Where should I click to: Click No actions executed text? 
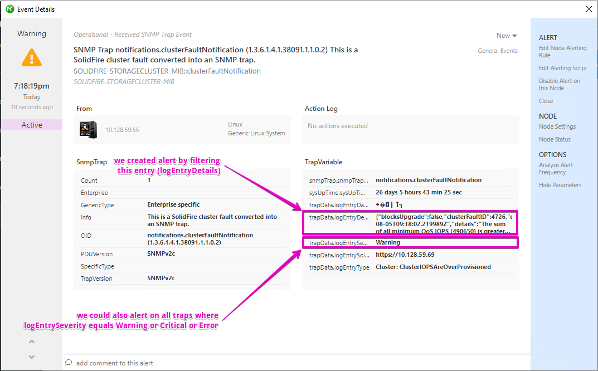pos(338,126)
